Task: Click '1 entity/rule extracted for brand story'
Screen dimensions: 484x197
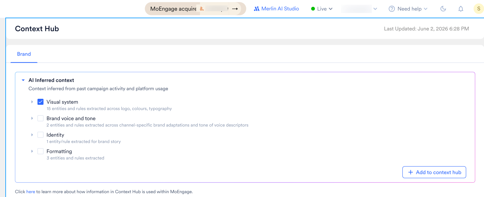Action: [x=84, y=142]
